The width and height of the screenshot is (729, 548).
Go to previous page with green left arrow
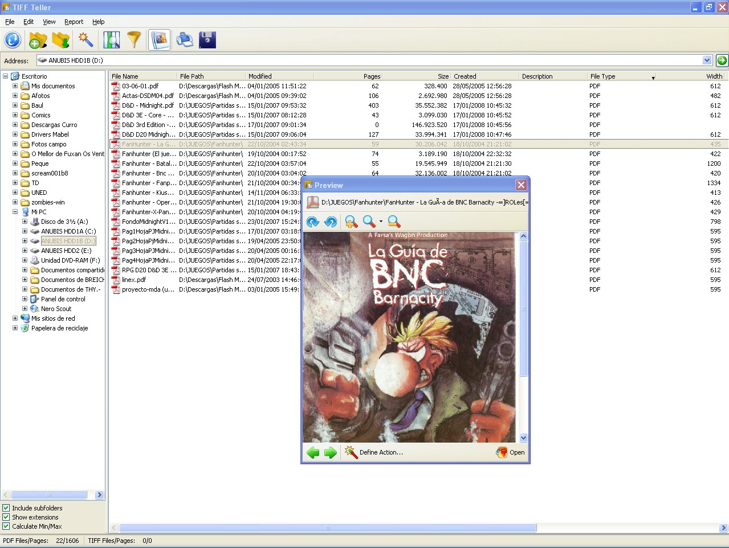click(313, 453)
